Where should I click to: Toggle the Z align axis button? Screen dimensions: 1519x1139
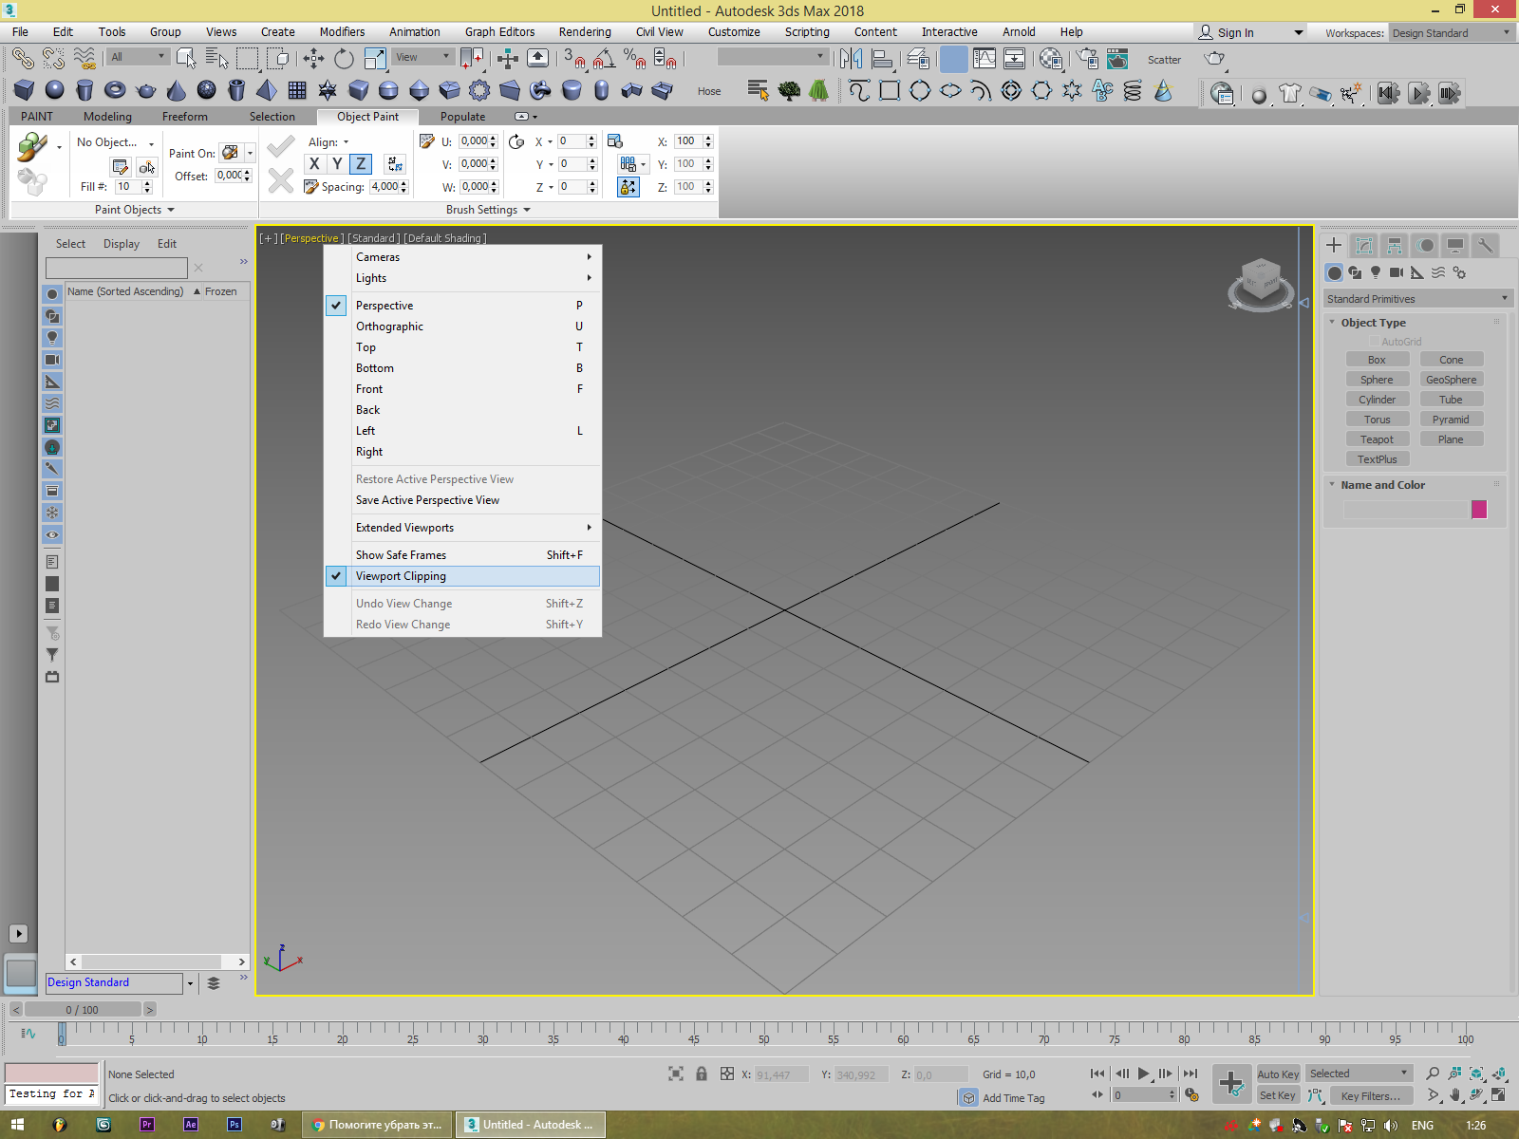[x=360, y=164]
